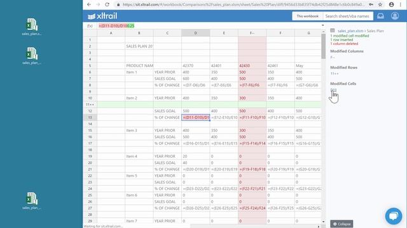Click the value 40 in row 20
The image size is (407, 228).
(196, 163)
